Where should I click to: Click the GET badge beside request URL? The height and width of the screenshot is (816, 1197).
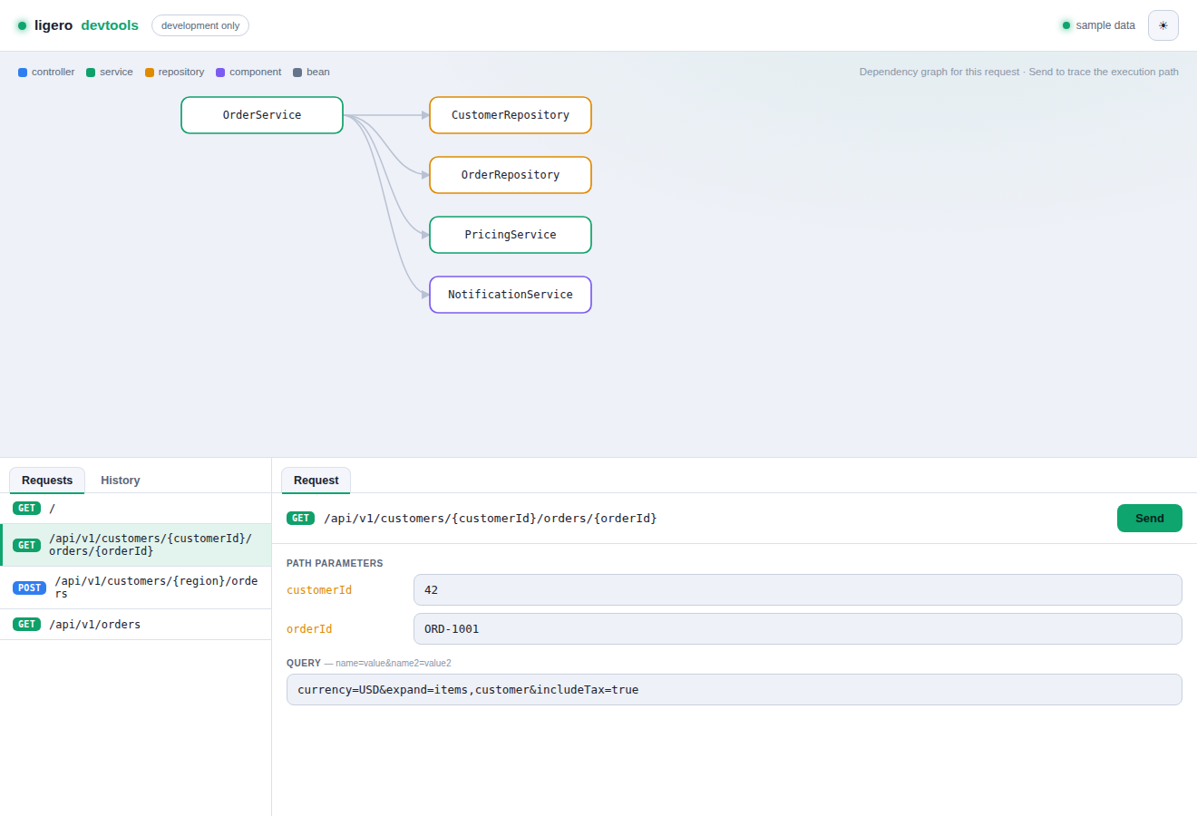click(300, 519)
